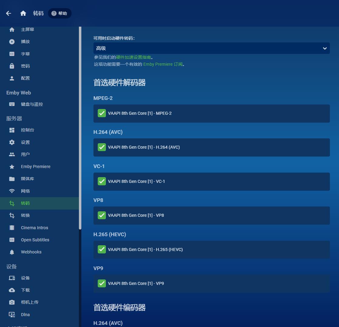
Task: Toggle VAAPI VC-1 decoder checkbox
Action: click(102, 181)
